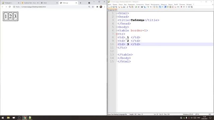The height and width of the screenshot is (120, 214).
Task: Click table cell 3 on the web page
Action: 15,16
